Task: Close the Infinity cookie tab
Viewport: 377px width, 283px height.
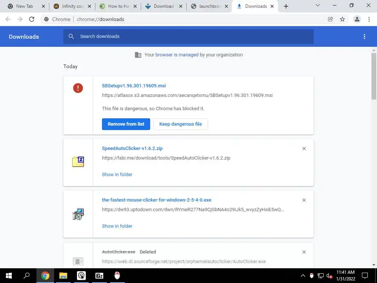Action: [89, 6]
